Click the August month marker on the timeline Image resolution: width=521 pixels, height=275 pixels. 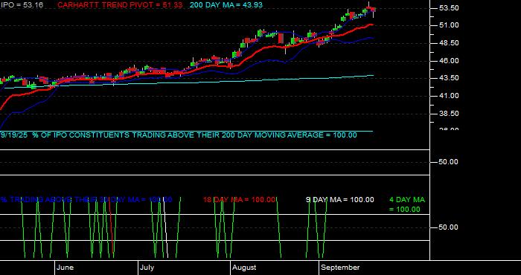tap(244, 268)
